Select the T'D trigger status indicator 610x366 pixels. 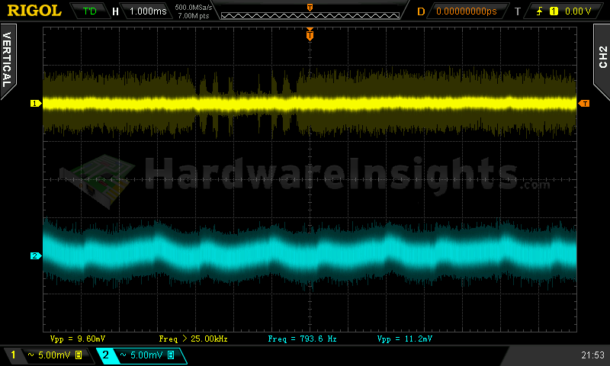point(90,11)
